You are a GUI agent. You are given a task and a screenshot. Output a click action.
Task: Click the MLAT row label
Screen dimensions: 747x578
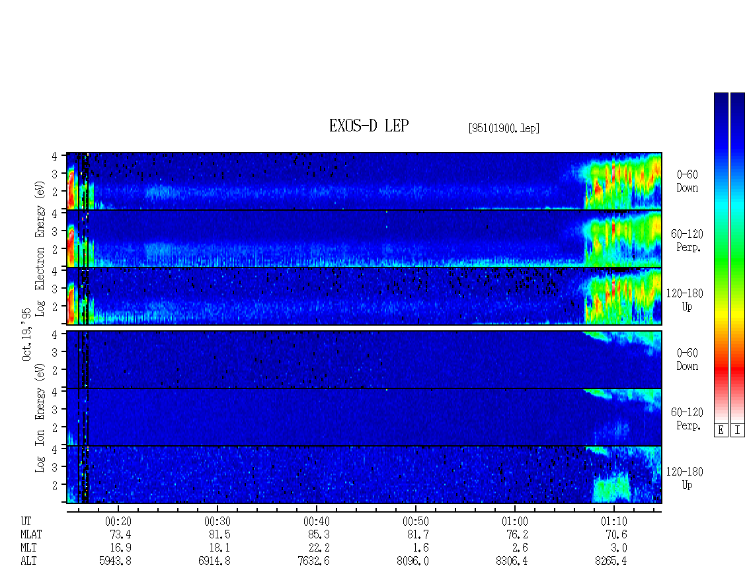point(31,534)
